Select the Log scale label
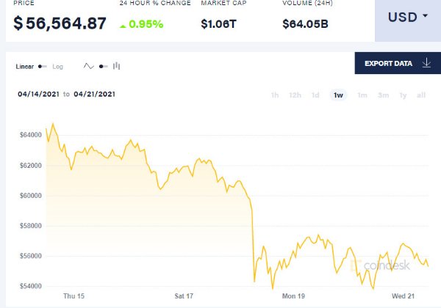The image size is (441, 308). pos(57,67)
